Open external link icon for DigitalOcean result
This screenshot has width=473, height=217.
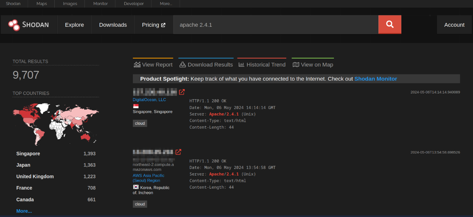click(182, 92)
